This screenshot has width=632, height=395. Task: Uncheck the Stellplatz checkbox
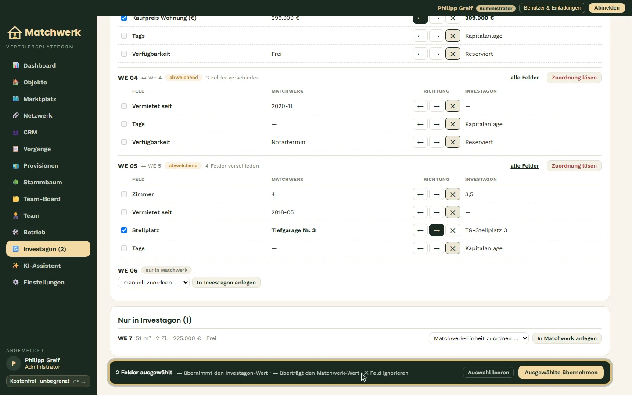click(x=124, y=230)
